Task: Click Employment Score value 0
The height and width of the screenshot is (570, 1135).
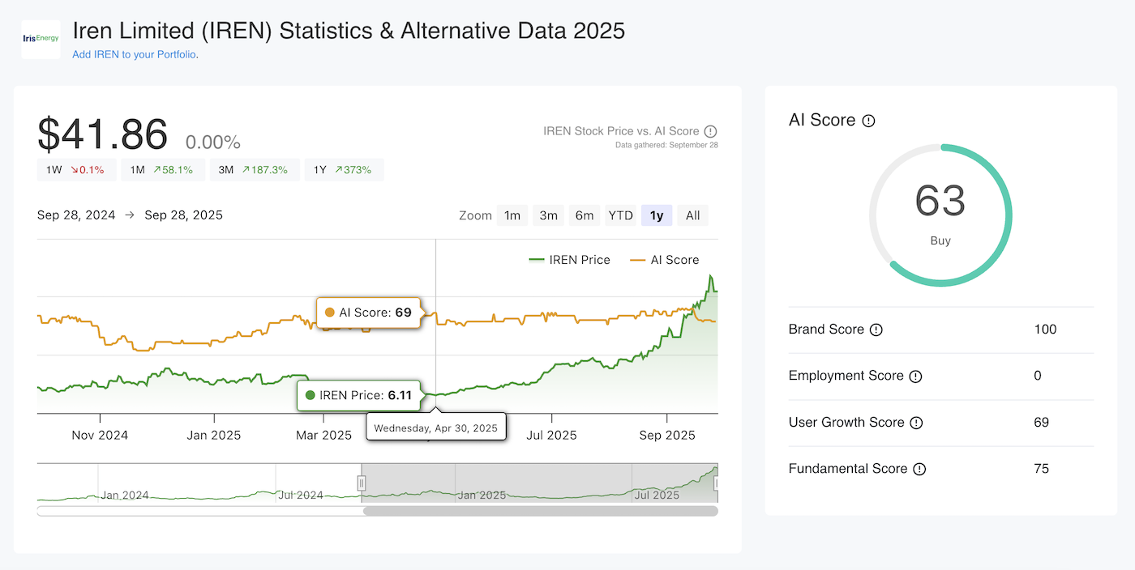Action: tap(1038, 376)
